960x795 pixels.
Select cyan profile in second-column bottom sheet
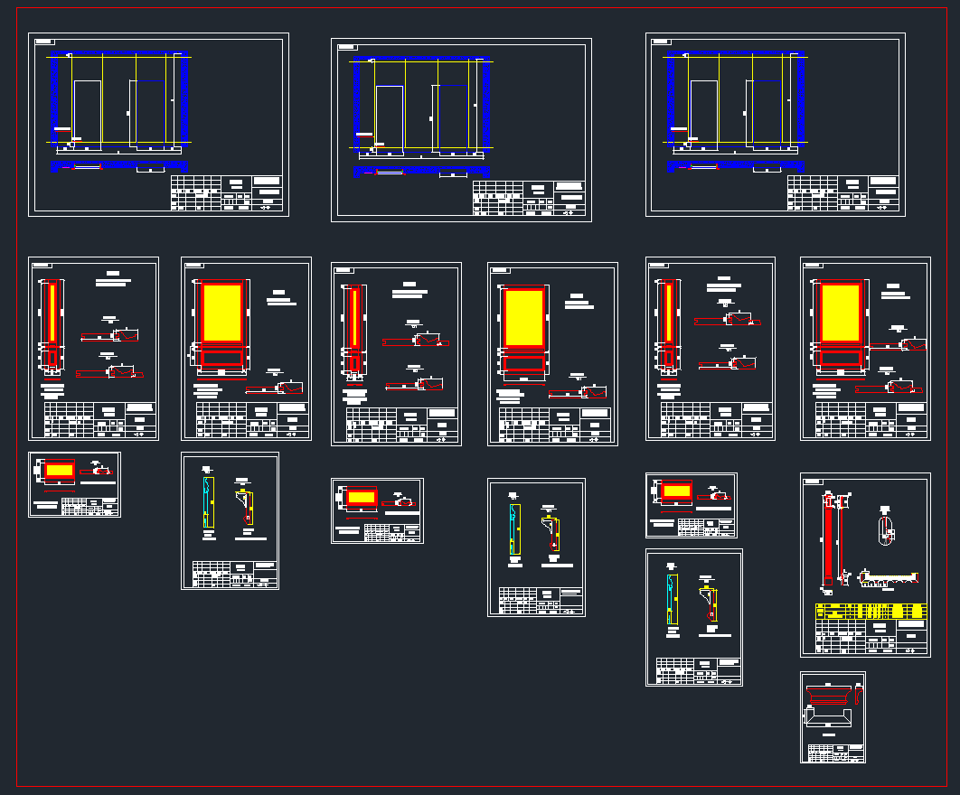pyautogui.click(x=207, y=504)
